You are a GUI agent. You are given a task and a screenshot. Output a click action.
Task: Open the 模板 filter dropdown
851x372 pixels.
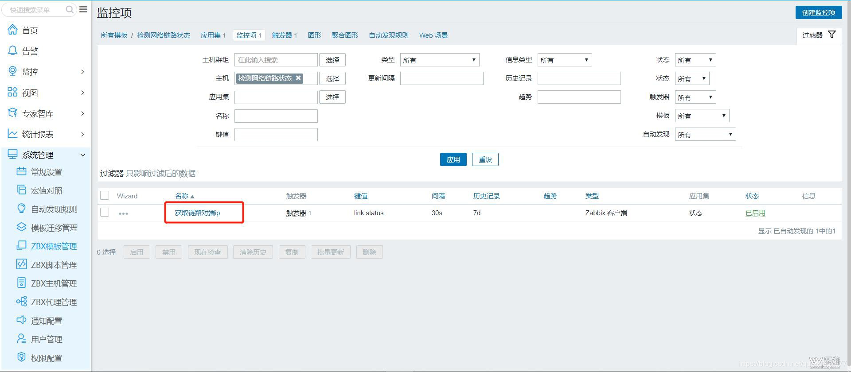tap(702, 116)
